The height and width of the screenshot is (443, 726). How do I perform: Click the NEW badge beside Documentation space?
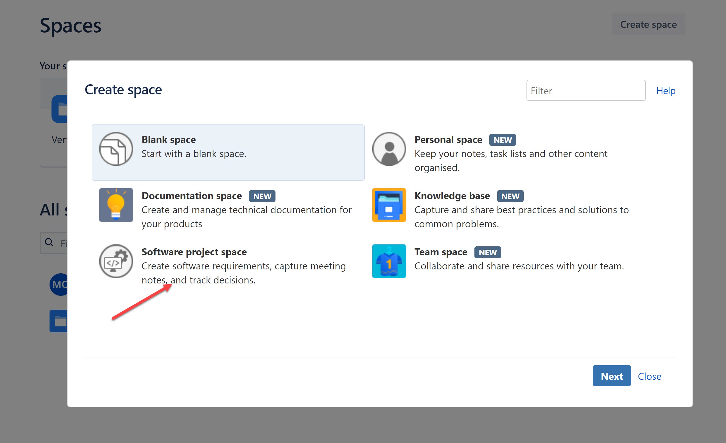point(262,196)
